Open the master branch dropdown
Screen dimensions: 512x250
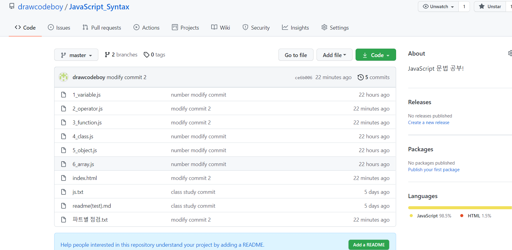click(76, 55)
